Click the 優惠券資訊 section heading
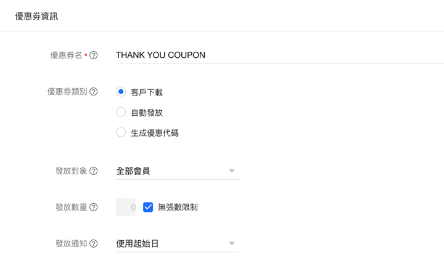 pyautogui.click(x=36, y=17)
